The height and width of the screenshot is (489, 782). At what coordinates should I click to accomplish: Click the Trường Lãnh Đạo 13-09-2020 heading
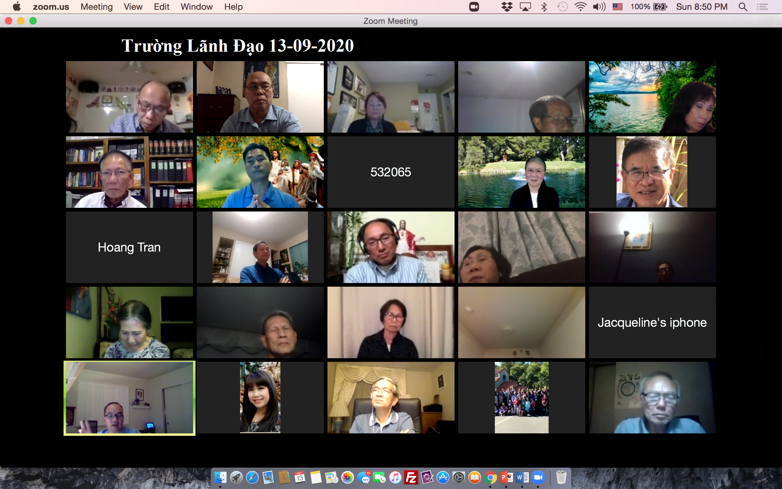tap(238, 46)
